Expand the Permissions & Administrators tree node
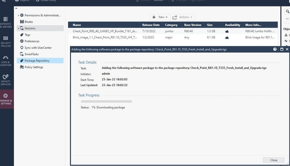This screenshot has height=166, width=290. (19, 15)
